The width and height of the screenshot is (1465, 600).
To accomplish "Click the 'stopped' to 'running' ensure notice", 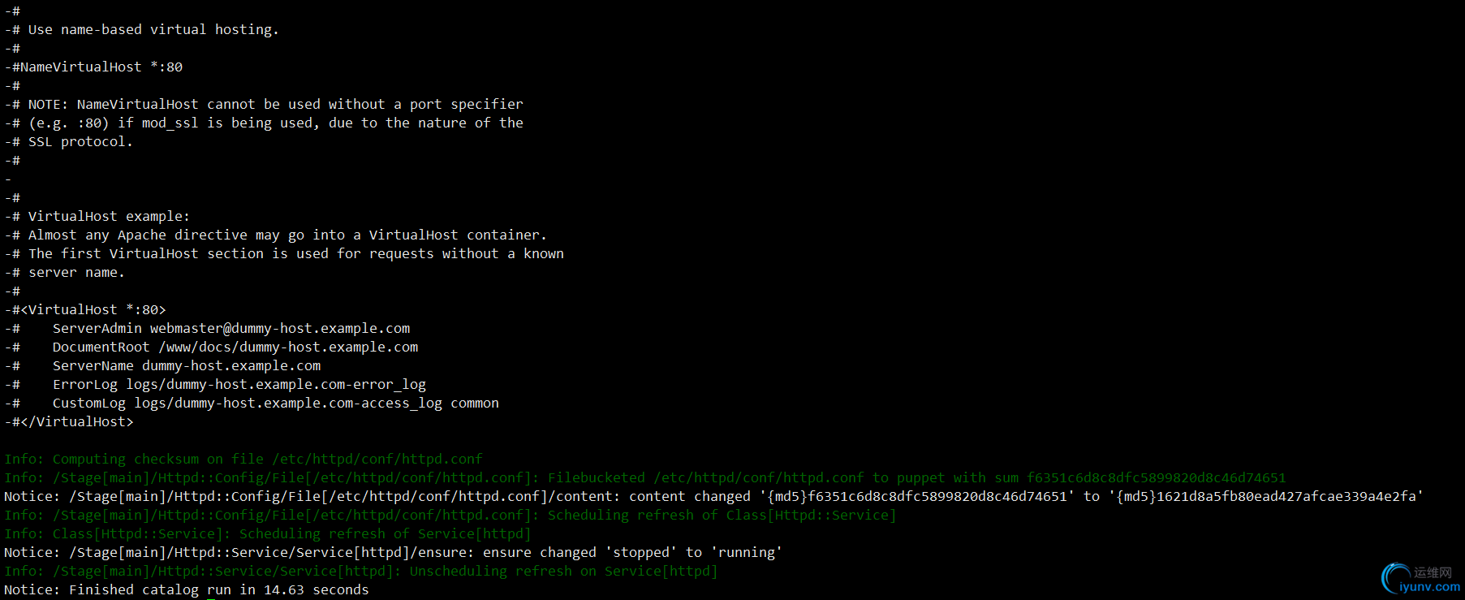I will click(393, 553).
